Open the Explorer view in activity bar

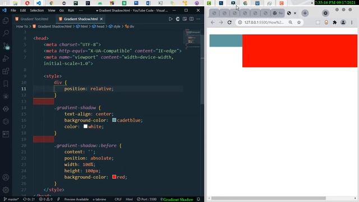pos(6,21)
